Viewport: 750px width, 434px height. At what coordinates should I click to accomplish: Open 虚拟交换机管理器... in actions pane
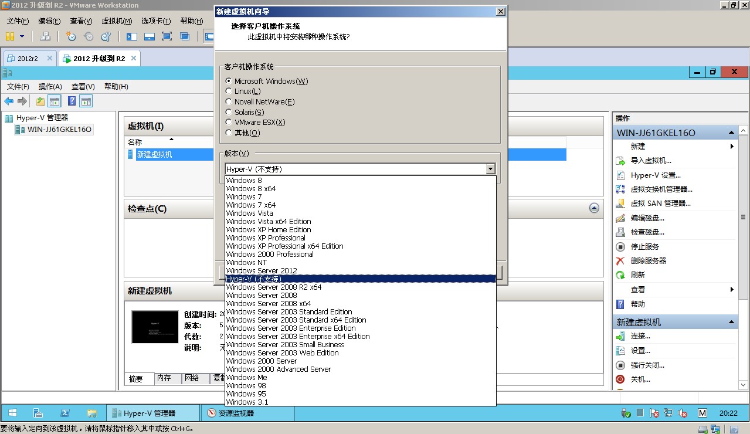[x=661, y=189]
